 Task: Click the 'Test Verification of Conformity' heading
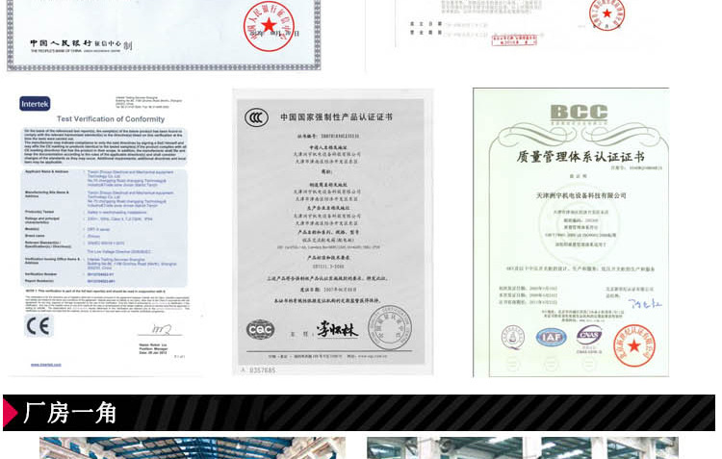111,119
